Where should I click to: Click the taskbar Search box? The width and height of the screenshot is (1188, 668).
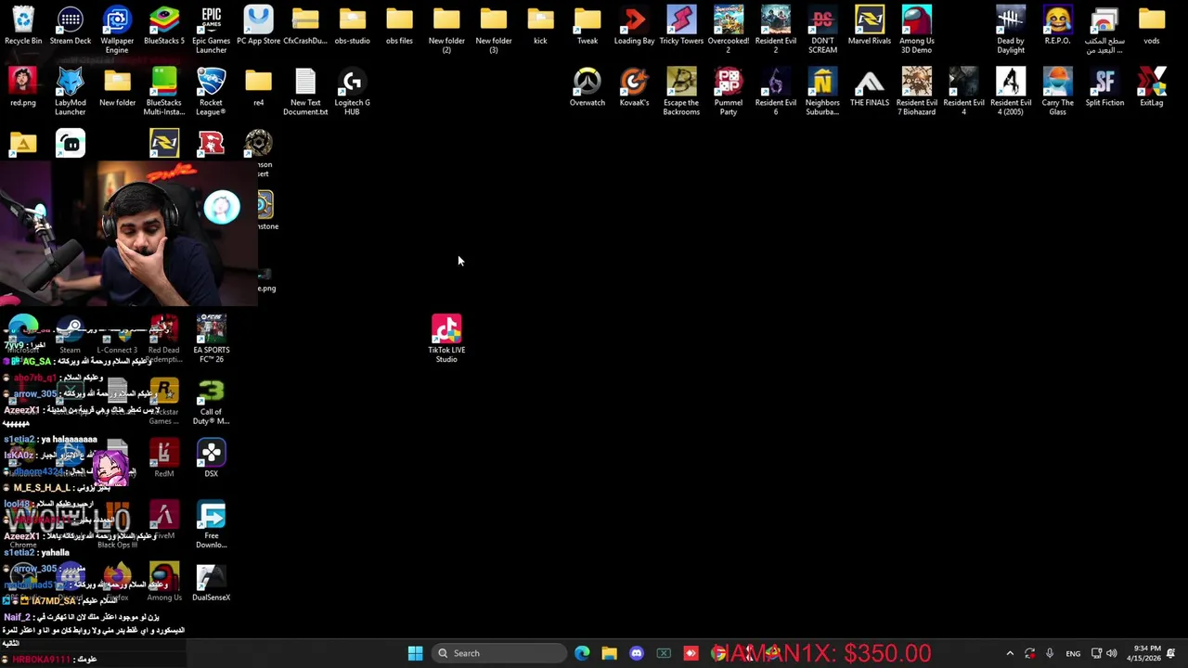click(499, 653)
